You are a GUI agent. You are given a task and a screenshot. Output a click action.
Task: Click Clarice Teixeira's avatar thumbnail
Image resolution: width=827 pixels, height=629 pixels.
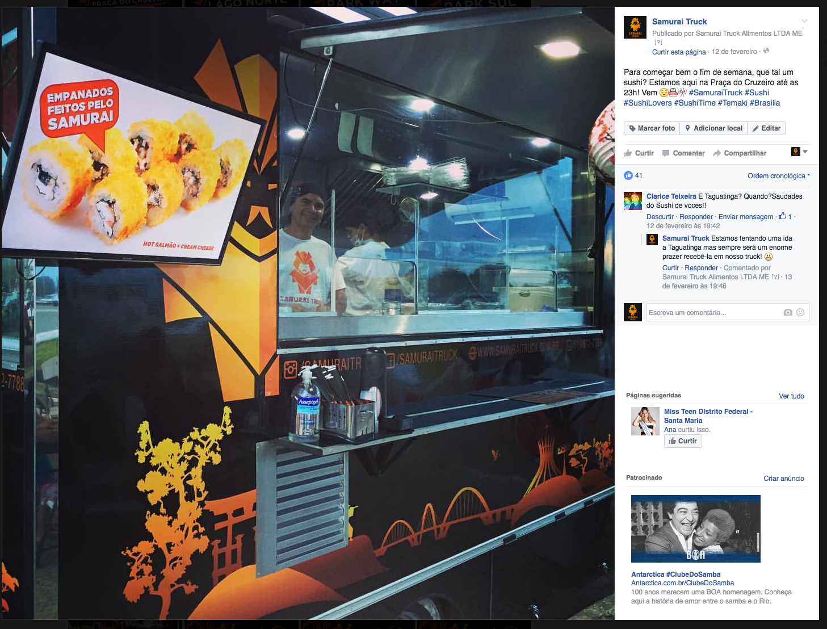coord(633,201)
